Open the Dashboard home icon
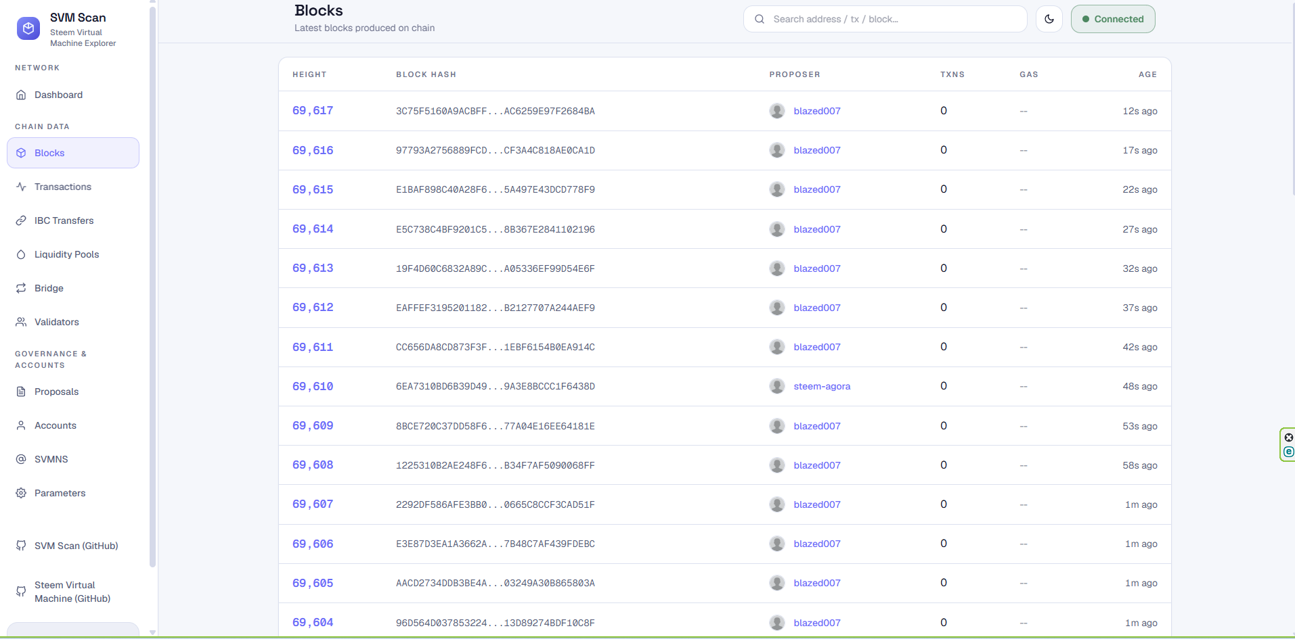Viewport: 1295px width, 639px height. coord(21,95)
